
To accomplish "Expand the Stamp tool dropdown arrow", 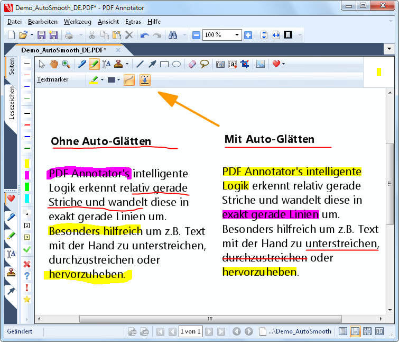I will point(127,64).
